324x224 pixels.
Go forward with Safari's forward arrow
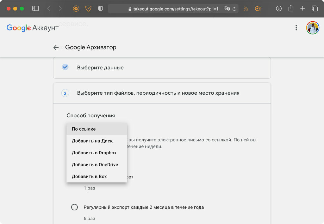pyautogui.click(x=60, y=9)
